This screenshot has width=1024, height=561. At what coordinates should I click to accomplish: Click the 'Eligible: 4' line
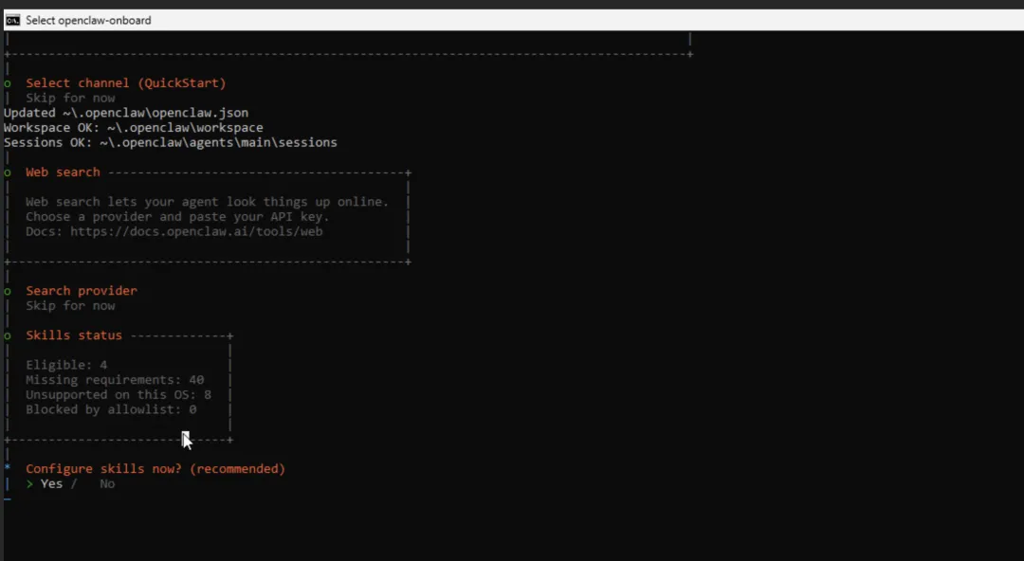(66, 365)
